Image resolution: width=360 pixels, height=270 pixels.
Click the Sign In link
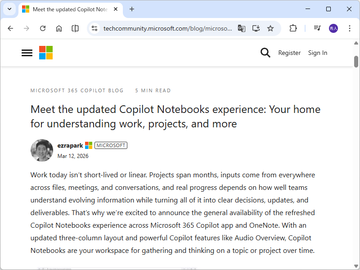coord(318,53)
